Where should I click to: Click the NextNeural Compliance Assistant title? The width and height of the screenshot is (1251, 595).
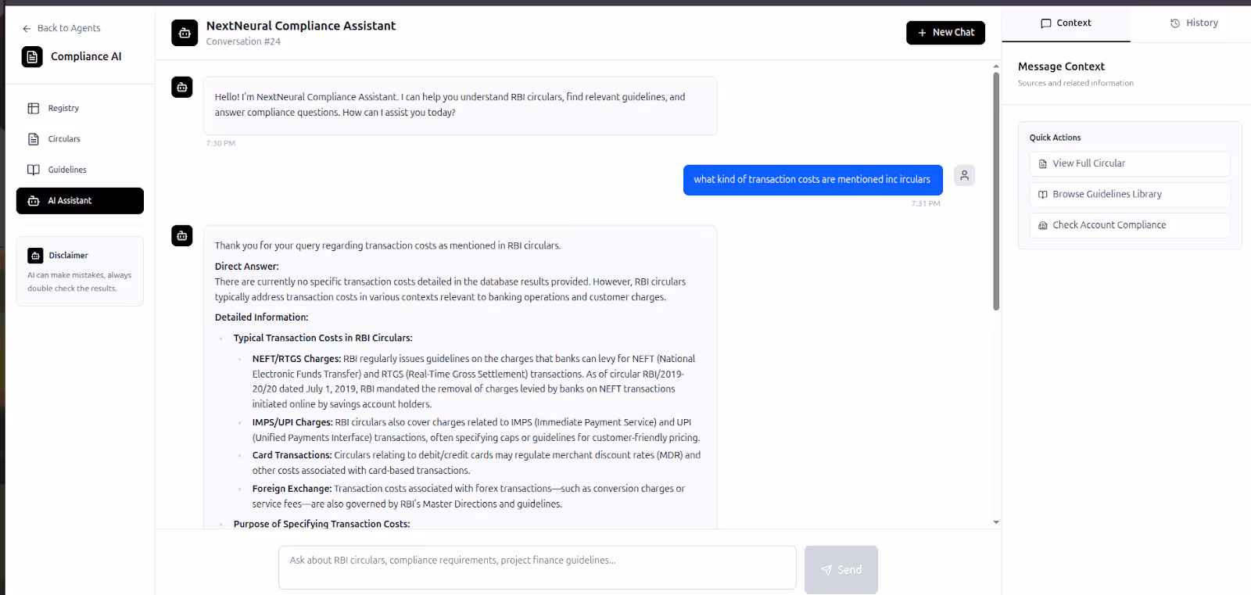click(301, 26)
